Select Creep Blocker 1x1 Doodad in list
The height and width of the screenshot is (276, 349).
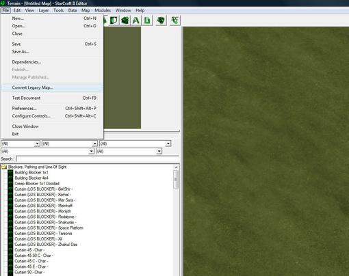click(x=37, y=184)
